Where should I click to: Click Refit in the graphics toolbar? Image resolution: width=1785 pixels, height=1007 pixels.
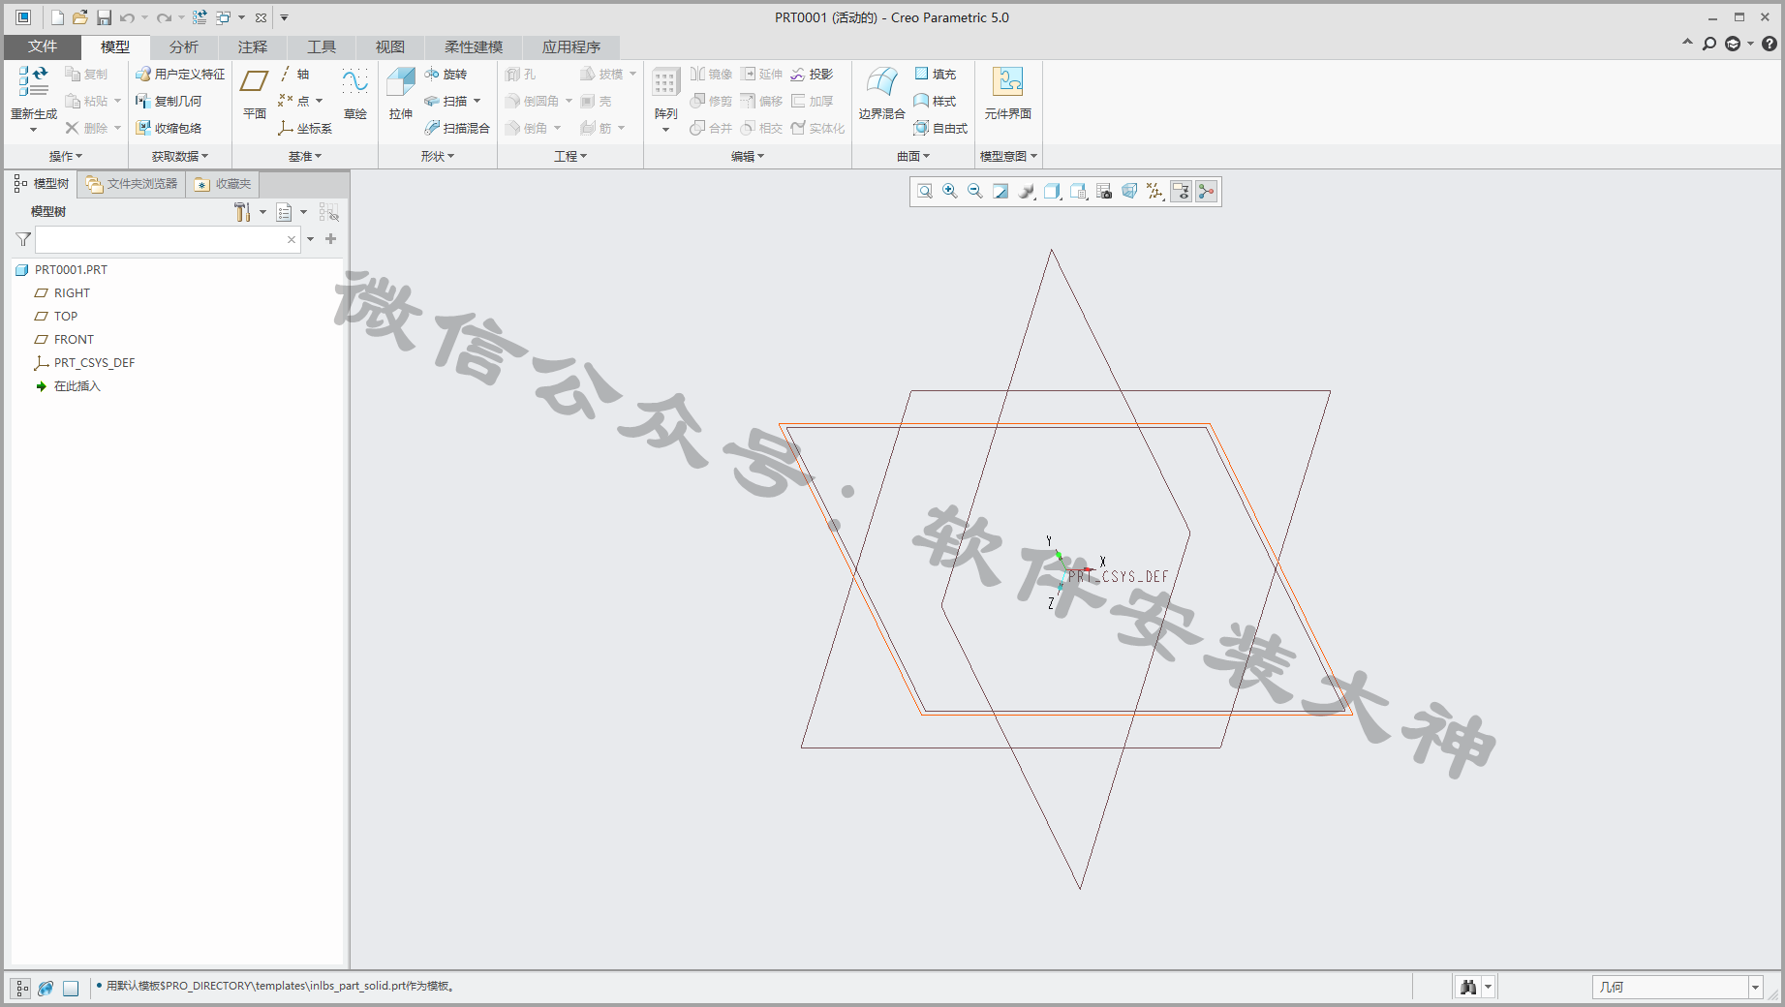coord(925,192)
